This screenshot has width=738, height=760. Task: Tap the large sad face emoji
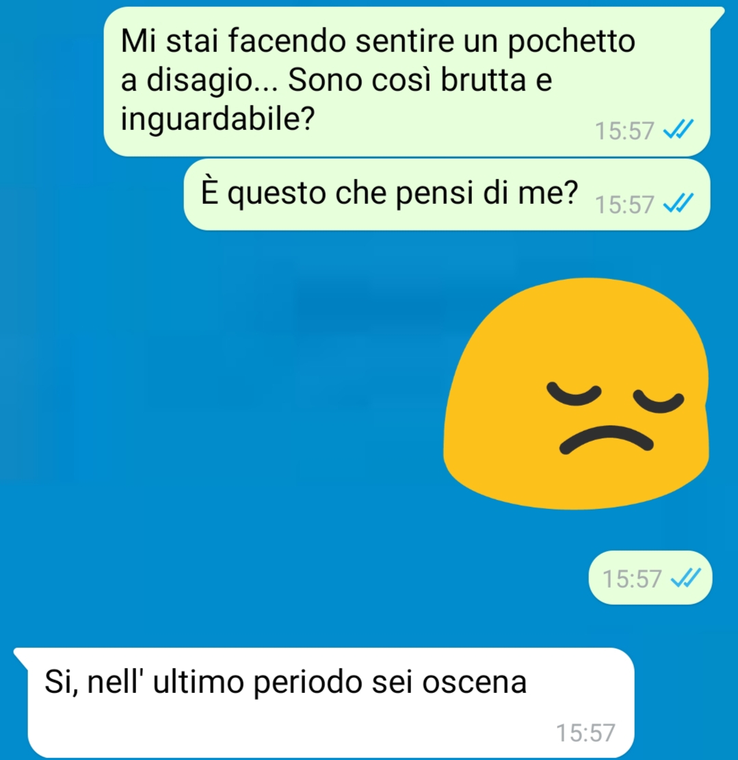point(576,393)
